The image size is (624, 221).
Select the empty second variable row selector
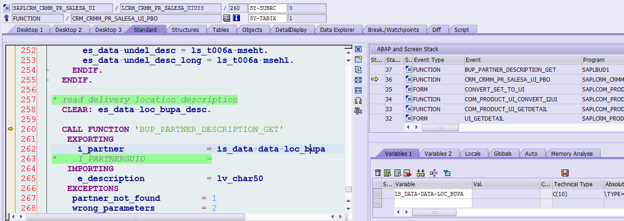377,203
